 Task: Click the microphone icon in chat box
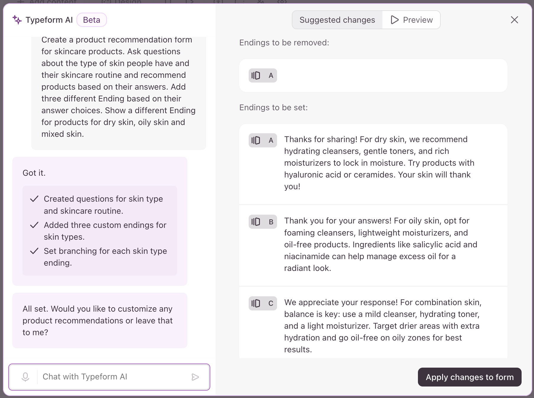pos(25,377)
